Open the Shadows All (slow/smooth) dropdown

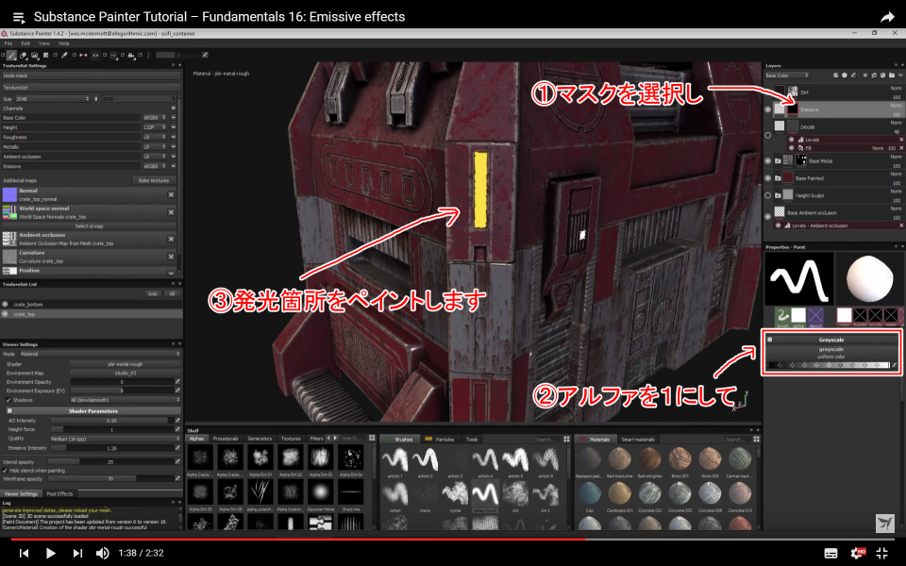125,400
